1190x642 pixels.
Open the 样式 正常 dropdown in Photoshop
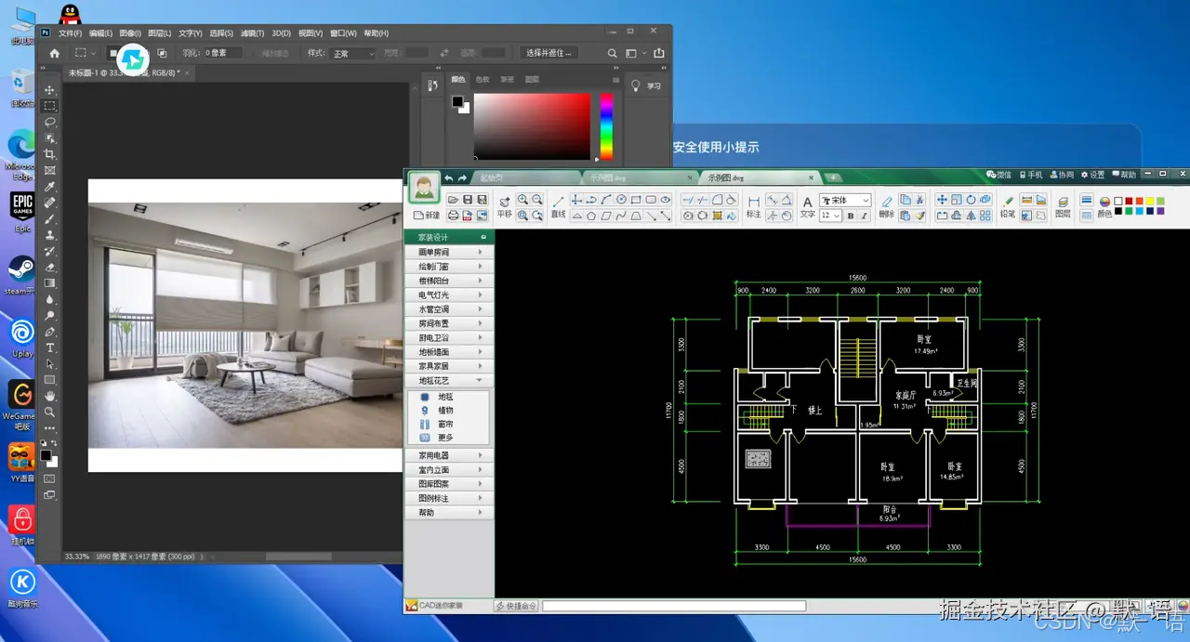353,54
